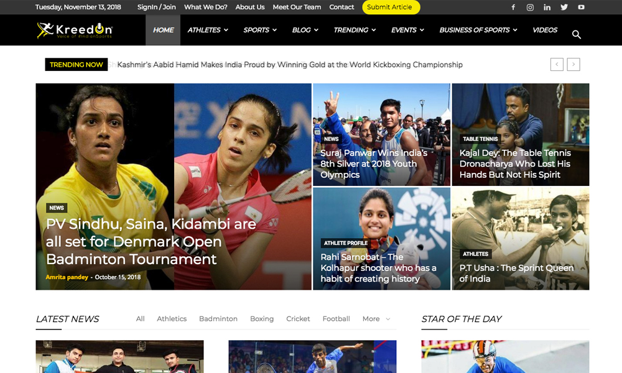The image size is (622, 373).
Task: Select the Cricket news tab
Action: [x=298, y=319]
